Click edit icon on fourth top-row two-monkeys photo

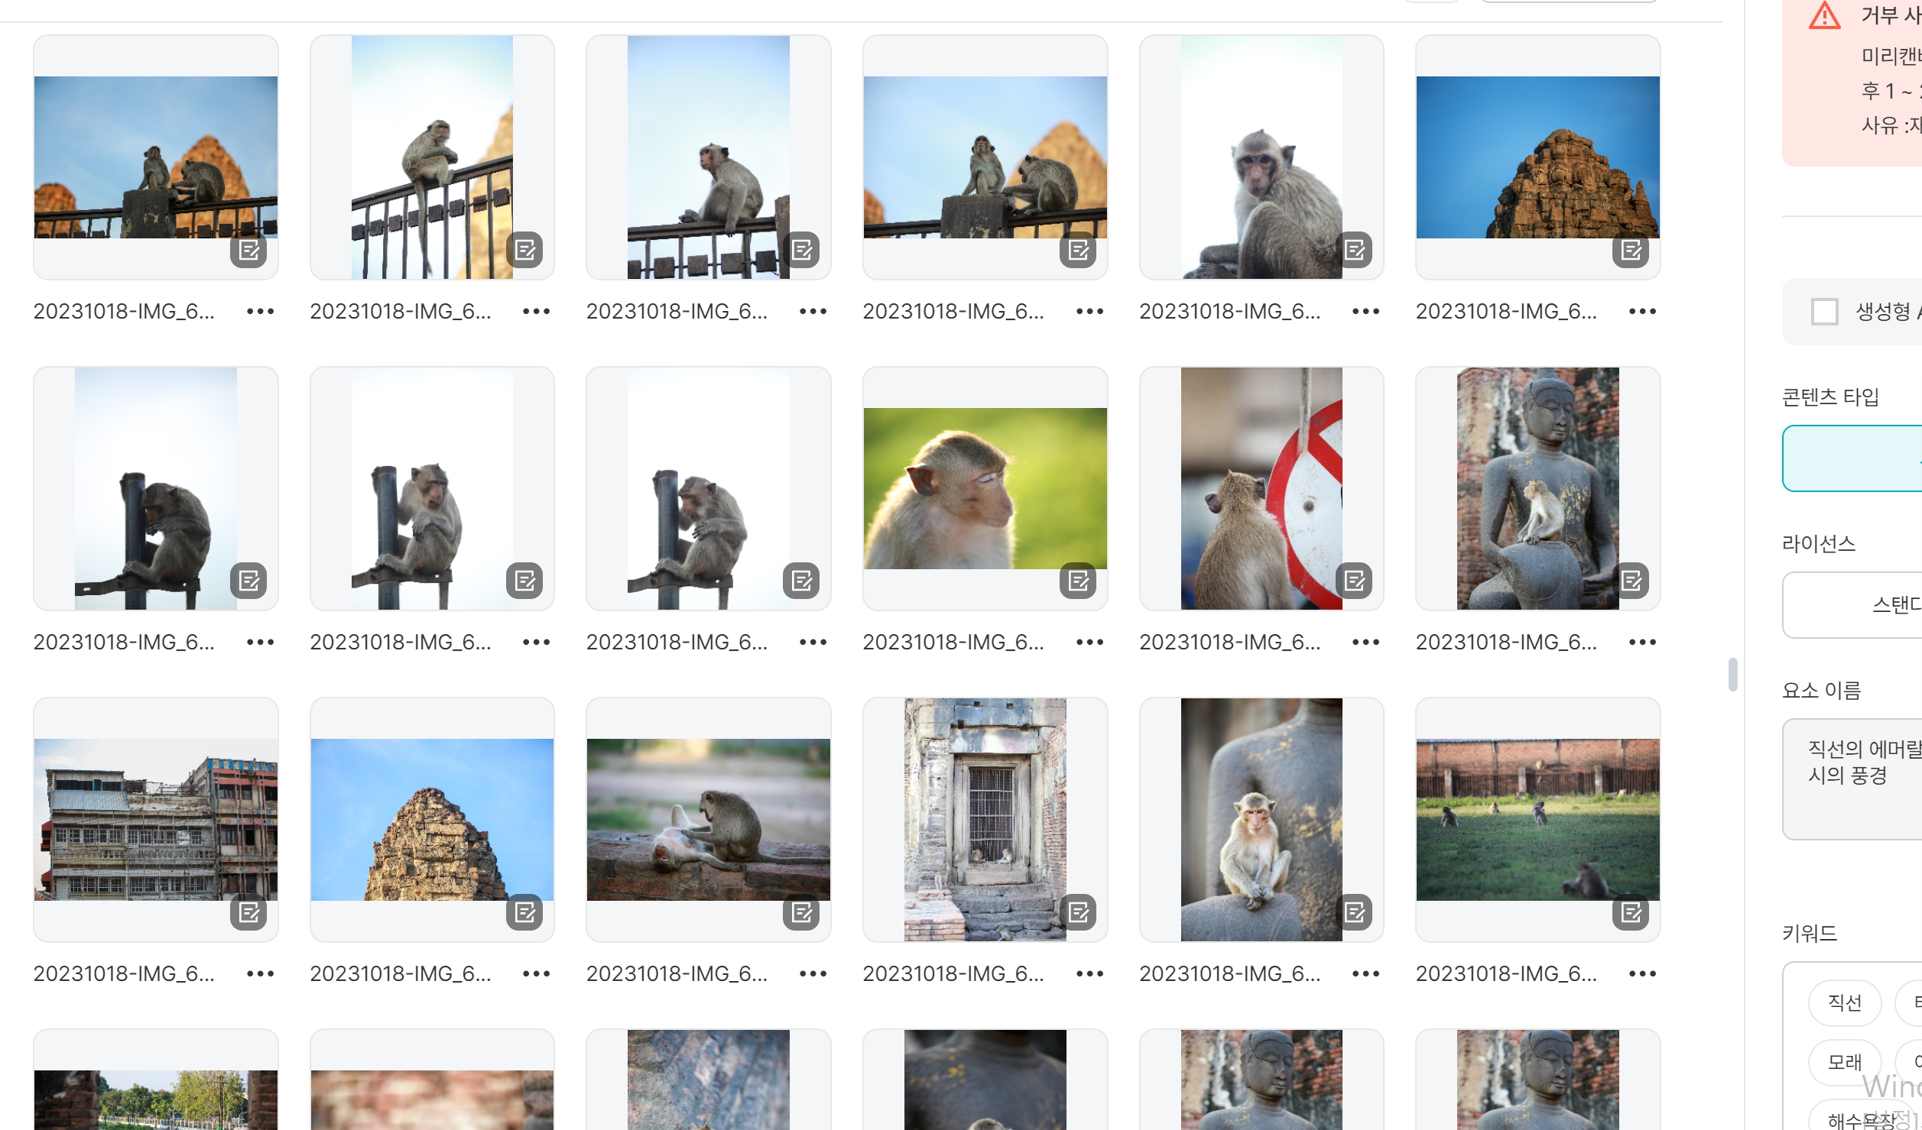pos(1078,250)
